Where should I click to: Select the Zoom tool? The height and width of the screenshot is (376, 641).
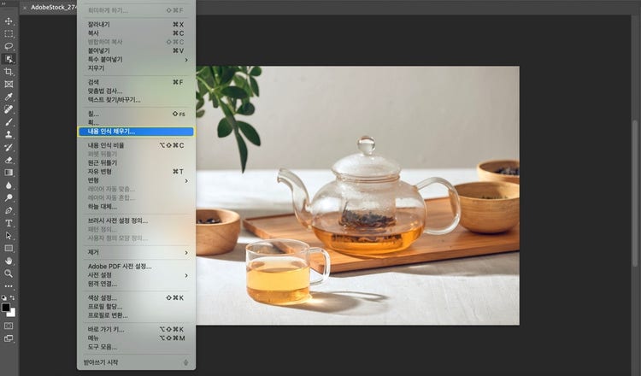pos(9,273)
